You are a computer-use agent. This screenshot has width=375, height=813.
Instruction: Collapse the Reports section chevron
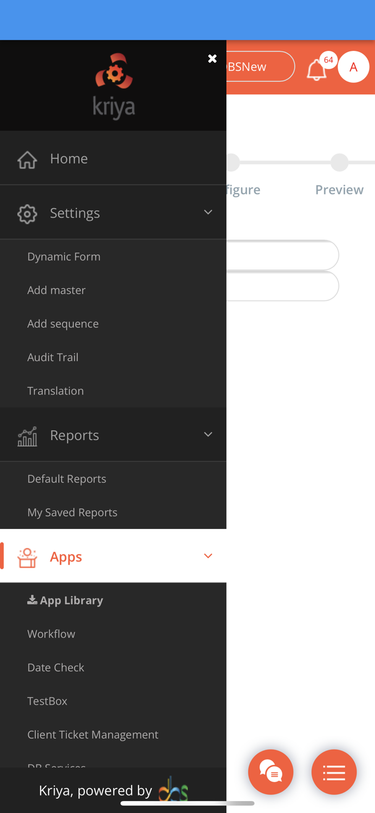(x=208, y=435)
